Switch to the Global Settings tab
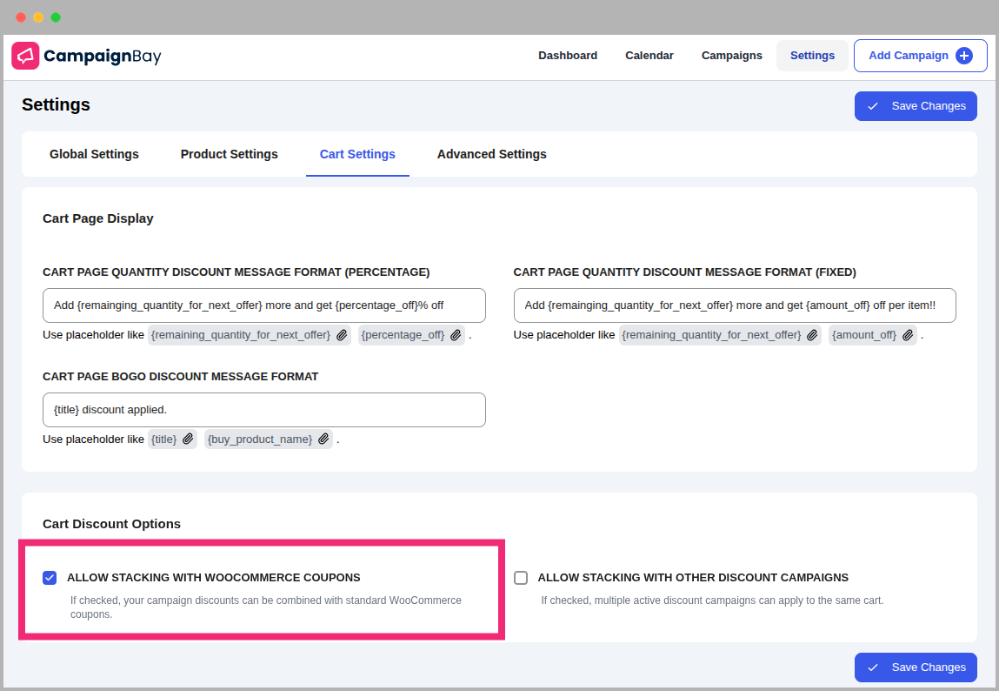This screenshot has width=999, height=691. 94,154
